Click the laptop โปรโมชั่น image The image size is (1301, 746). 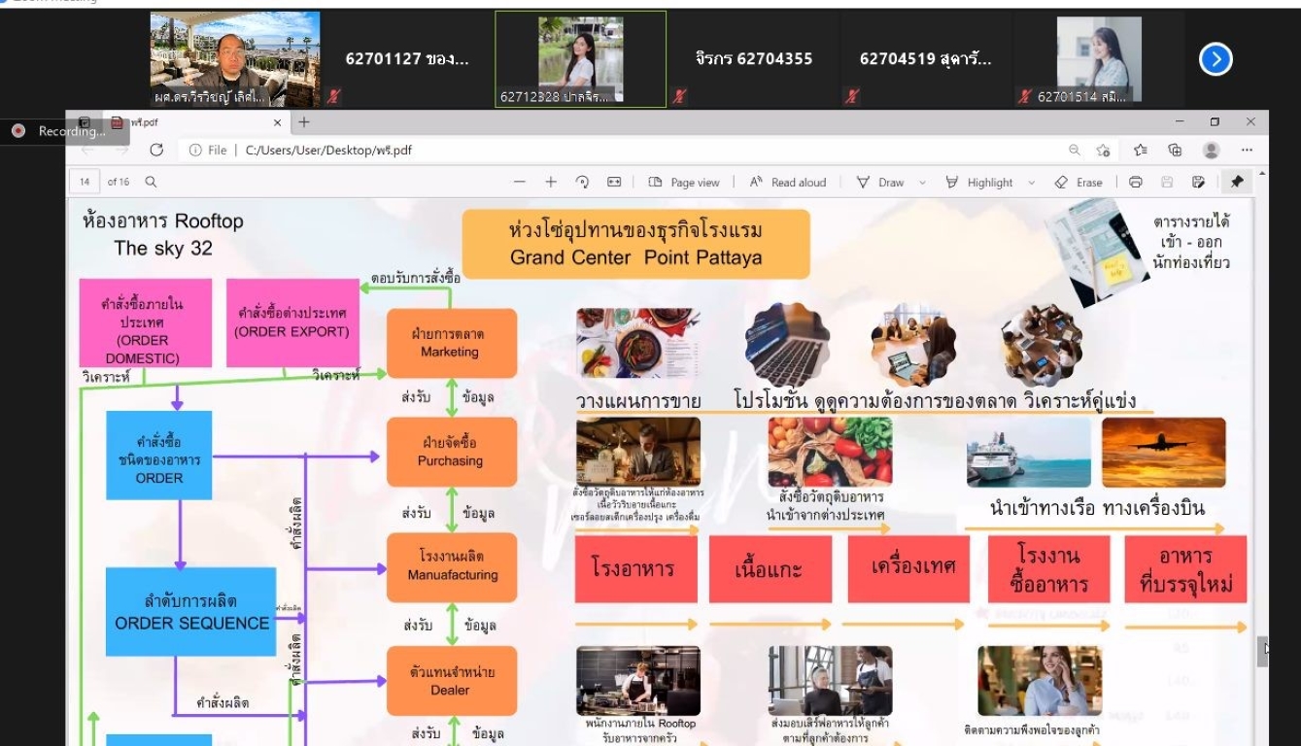tap(787, 344)
